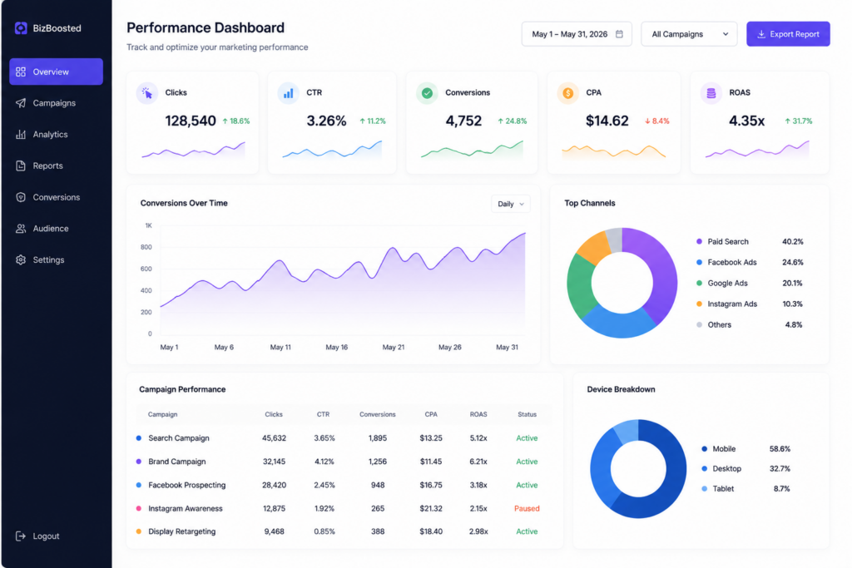Select the Brand Campaign row name
The image size is (852, 568).
[177, 462]
